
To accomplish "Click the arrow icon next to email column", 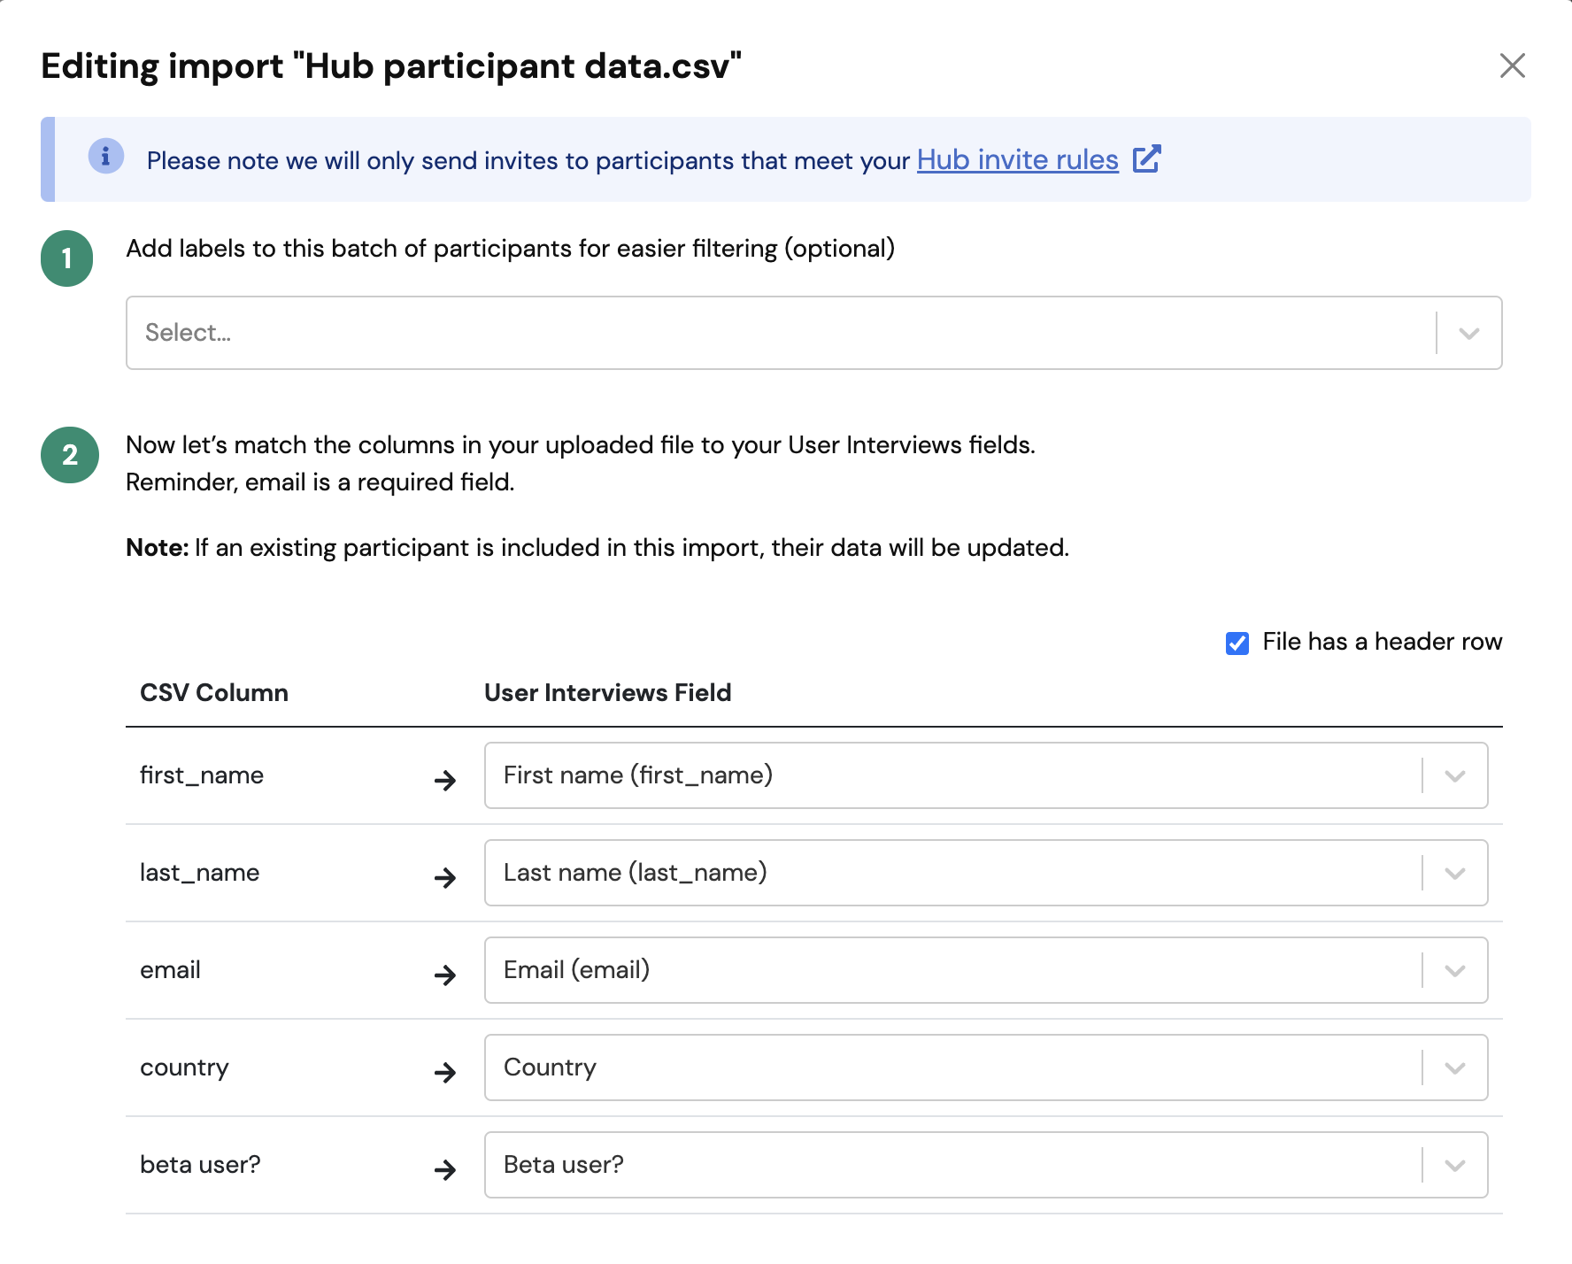I will (445, 975).
